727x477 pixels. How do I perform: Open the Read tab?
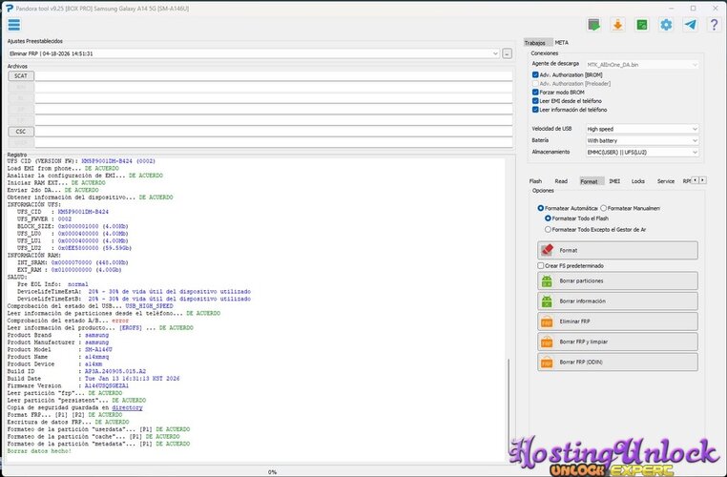pos(561,181)
